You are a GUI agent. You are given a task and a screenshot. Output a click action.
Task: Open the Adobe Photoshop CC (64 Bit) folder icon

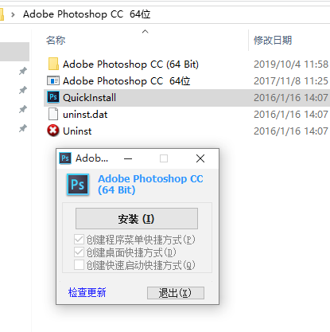(x=53, y=64)
